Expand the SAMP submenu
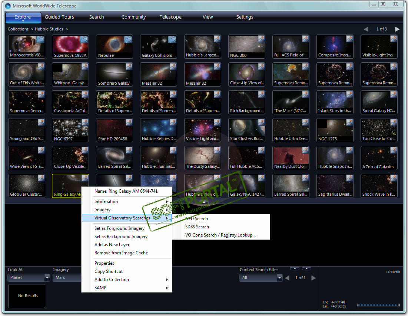The width and height of the screenshot is (408, 316). pos(127,287)
